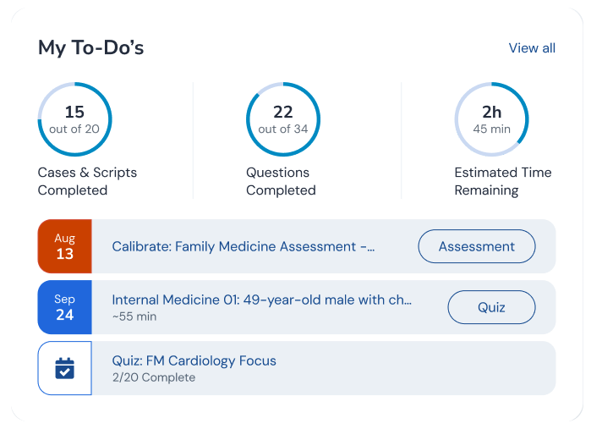Screen dimensions: 591x429
Task: Open Internal Medicine 01 case title
Action: click(x=262, y=300)
